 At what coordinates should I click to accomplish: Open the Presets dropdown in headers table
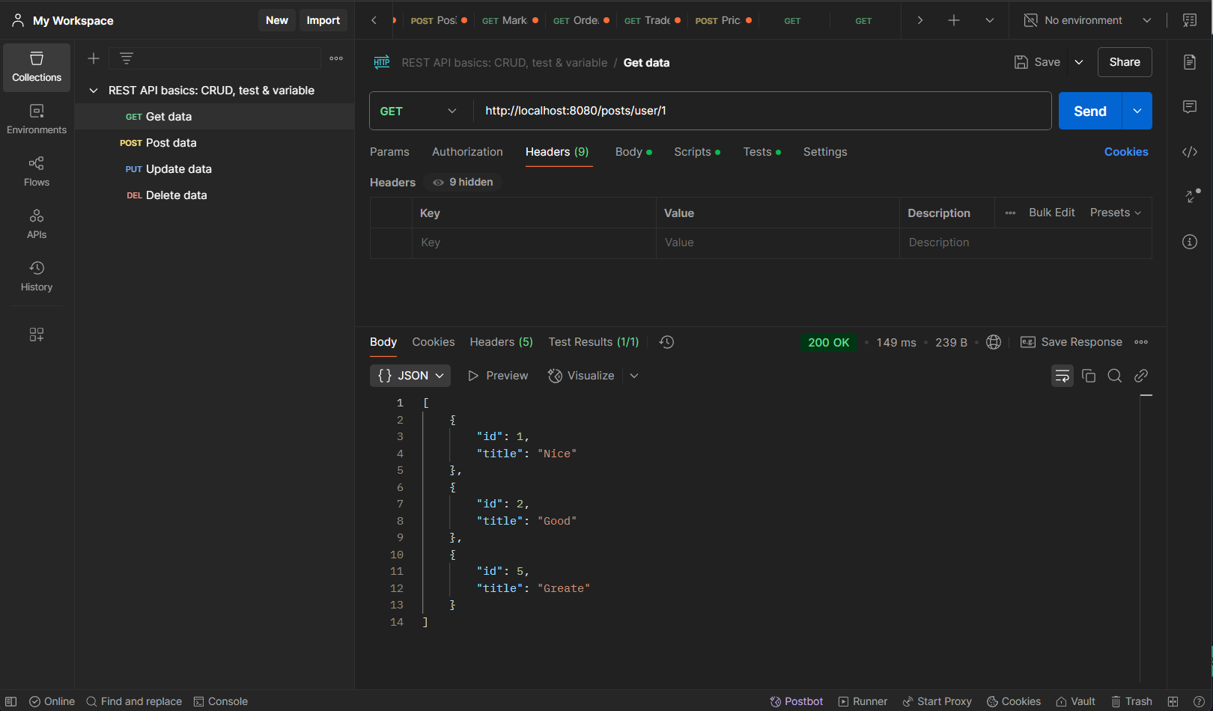pos(1116,213)
